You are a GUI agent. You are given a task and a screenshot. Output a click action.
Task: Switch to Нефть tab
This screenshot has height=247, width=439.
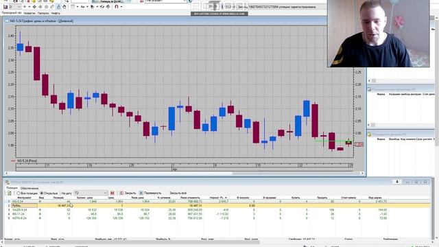coord(56,13)
